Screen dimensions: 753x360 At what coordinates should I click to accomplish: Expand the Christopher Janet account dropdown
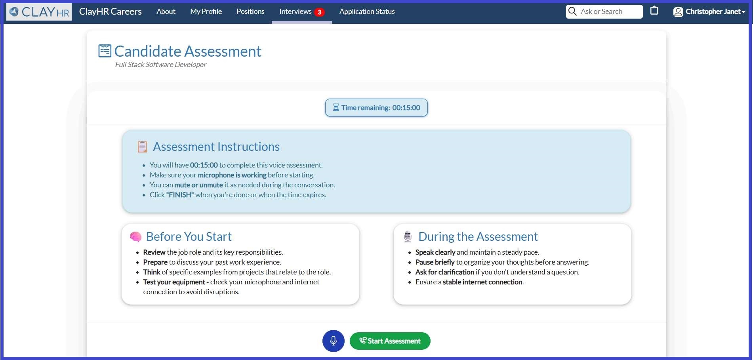pyautogui.click(x=715, y=11)
